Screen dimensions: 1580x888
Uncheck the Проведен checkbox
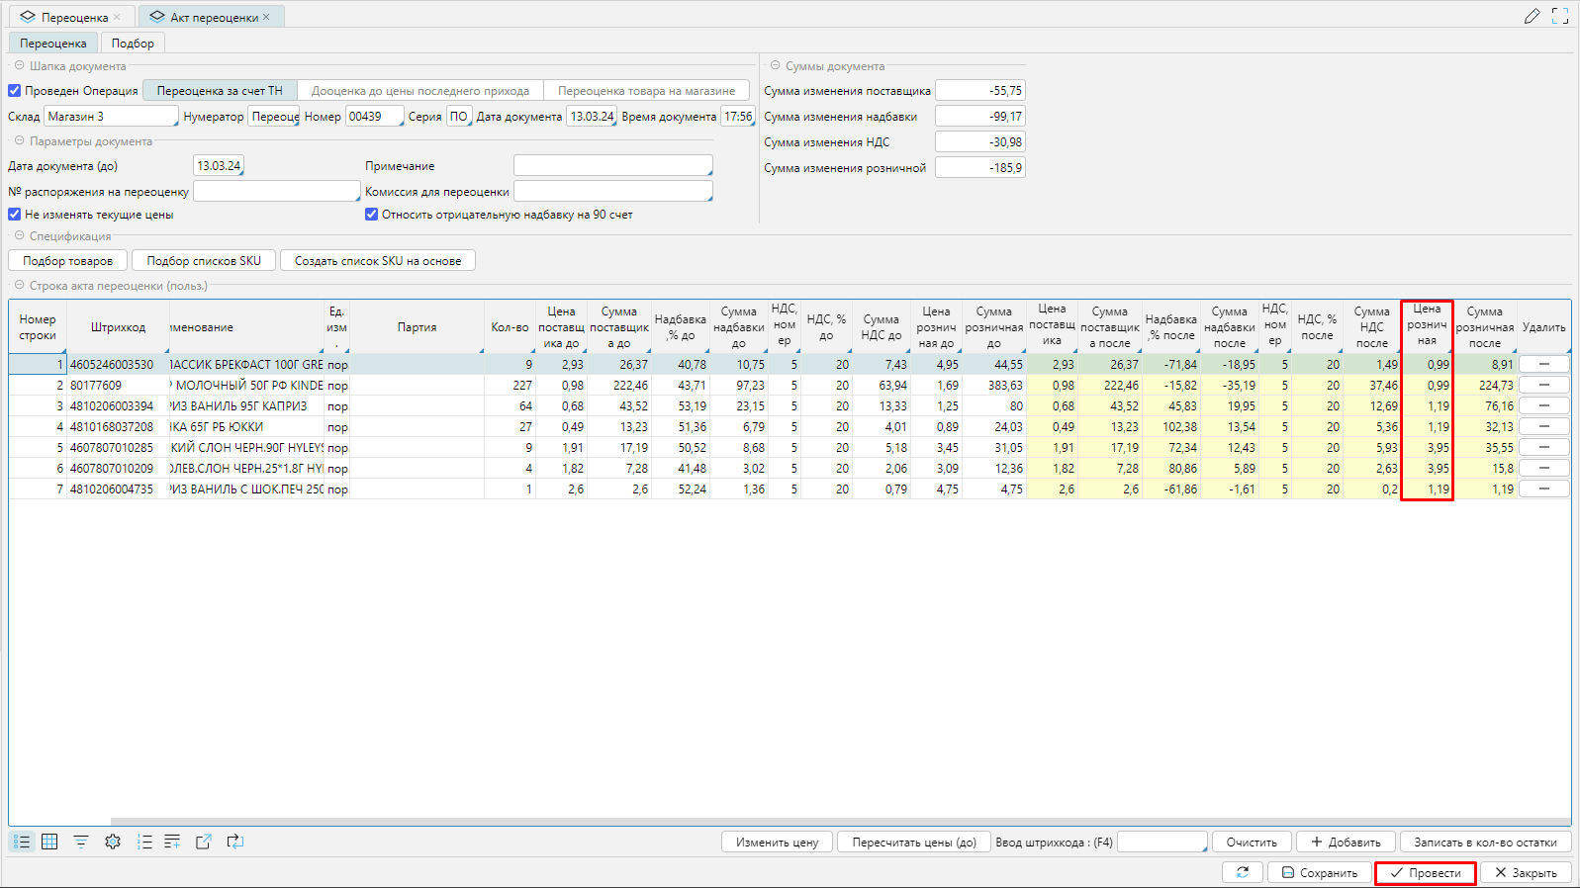pyautogui.click(x=15, y=91)
